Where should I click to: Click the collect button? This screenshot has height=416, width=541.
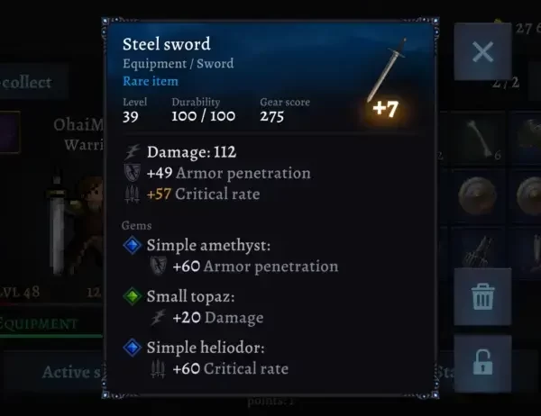(x=26, y=83)
